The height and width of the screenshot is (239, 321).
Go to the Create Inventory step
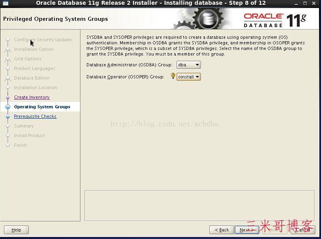[x=32, y=97]
